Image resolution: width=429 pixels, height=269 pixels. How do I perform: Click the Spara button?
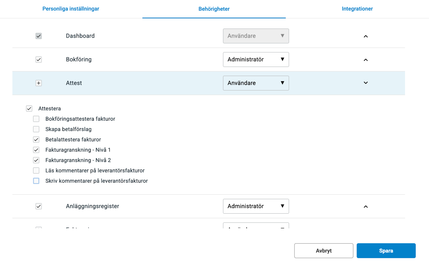386,251
